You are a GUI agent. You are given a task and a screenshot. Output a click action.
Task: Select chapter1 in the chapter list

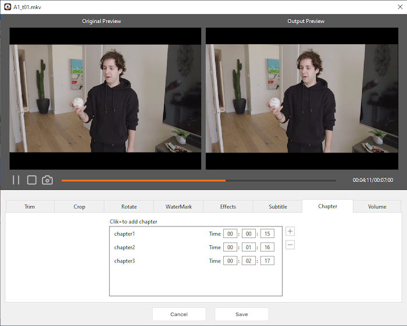tap(124, 234)
